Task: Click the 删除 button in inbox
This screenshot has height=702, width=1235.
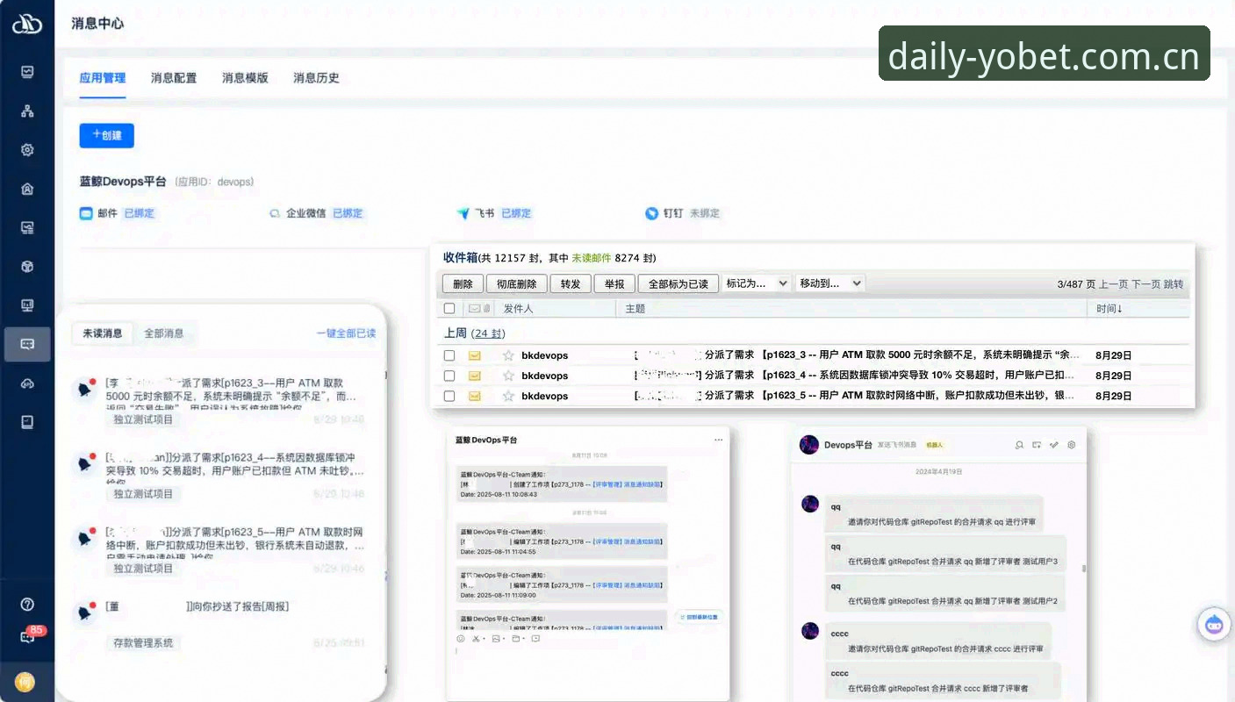Action: click(x=463, y=284)
